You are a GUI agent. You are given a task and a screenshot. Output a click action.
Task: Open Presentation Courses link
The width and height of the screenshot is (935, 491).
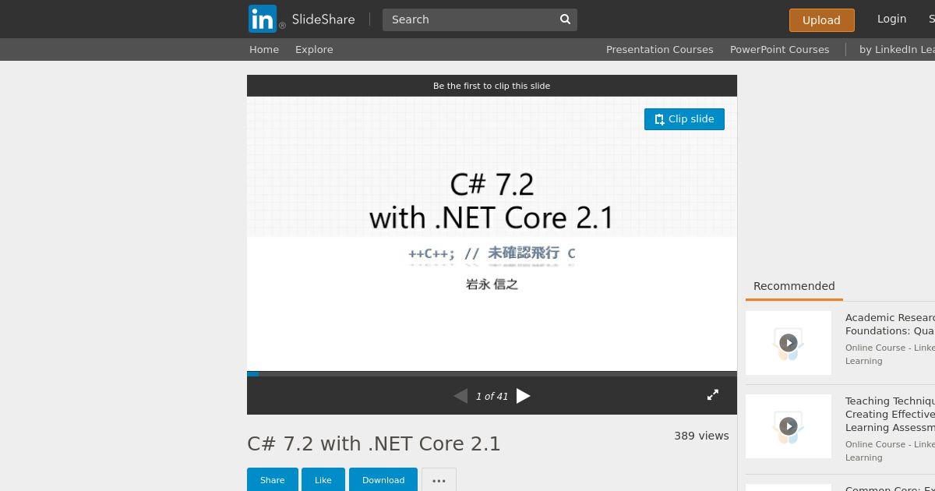point(660,49)
